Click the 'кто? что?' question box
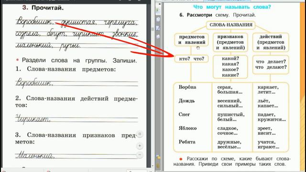 pyautogui.click(x=191, y=59)
